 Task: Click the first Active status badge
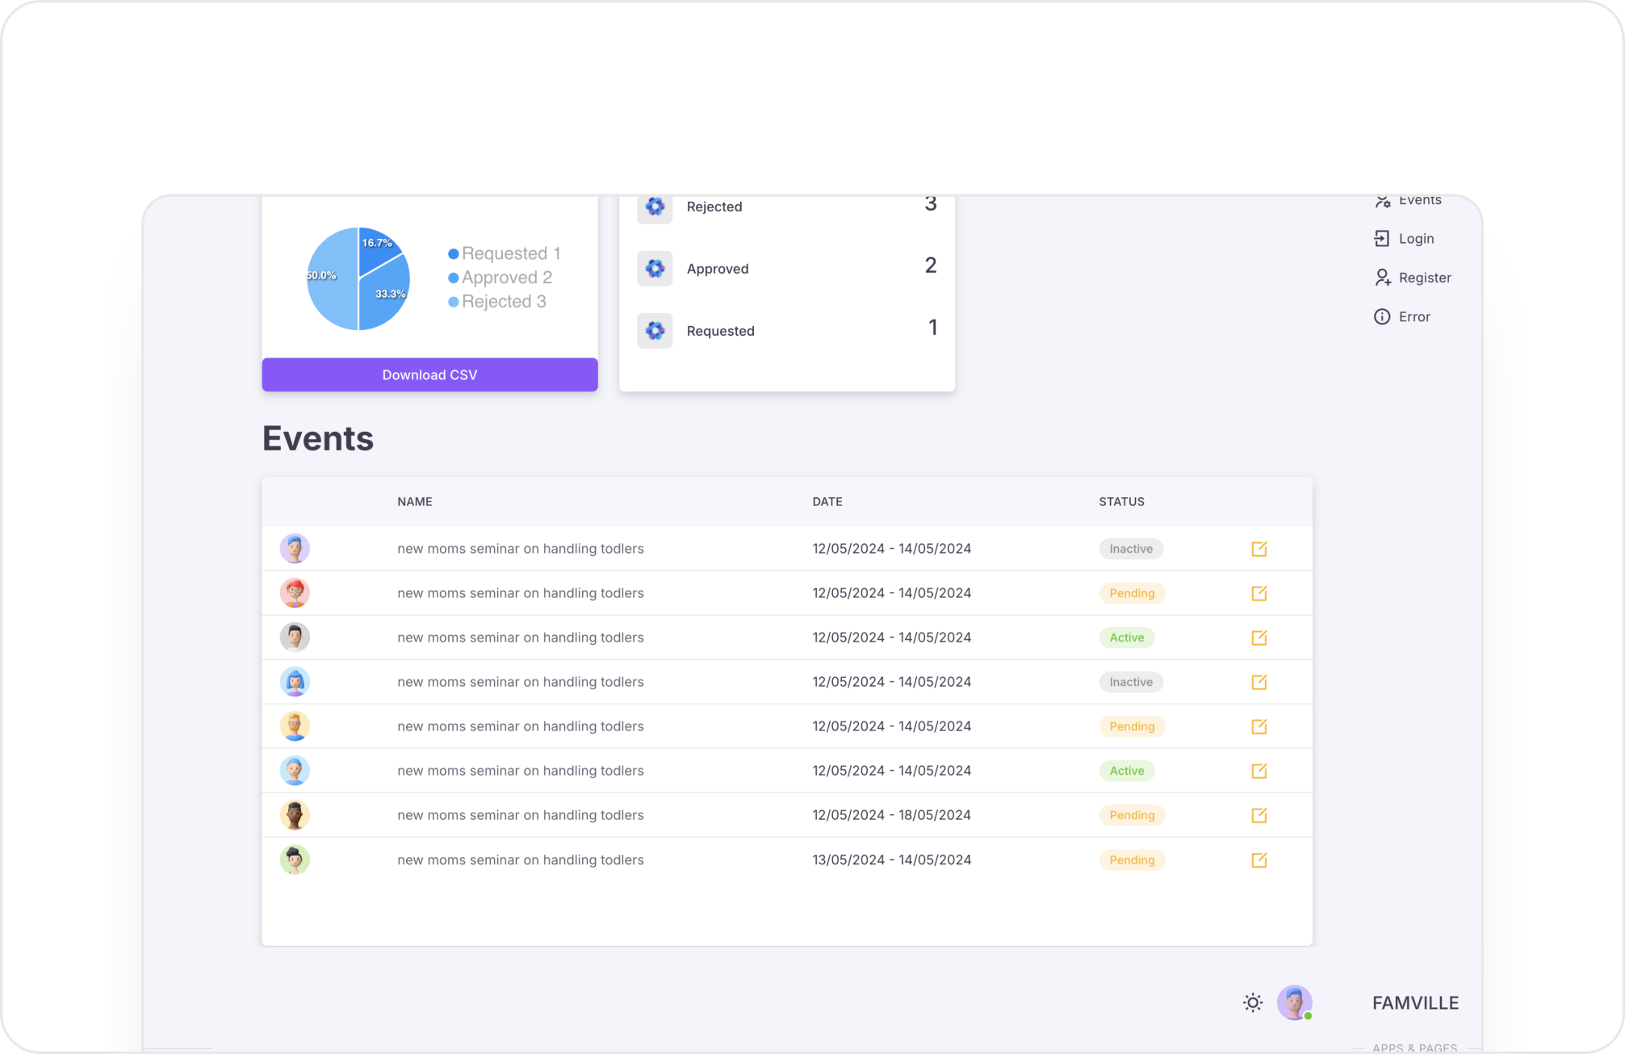pos(1127,638)
